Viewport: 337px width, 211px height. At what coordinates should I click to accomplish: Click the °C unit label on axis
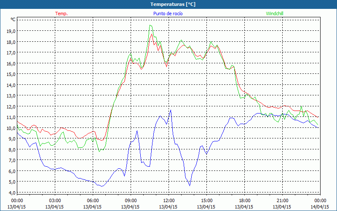(13, 19)
